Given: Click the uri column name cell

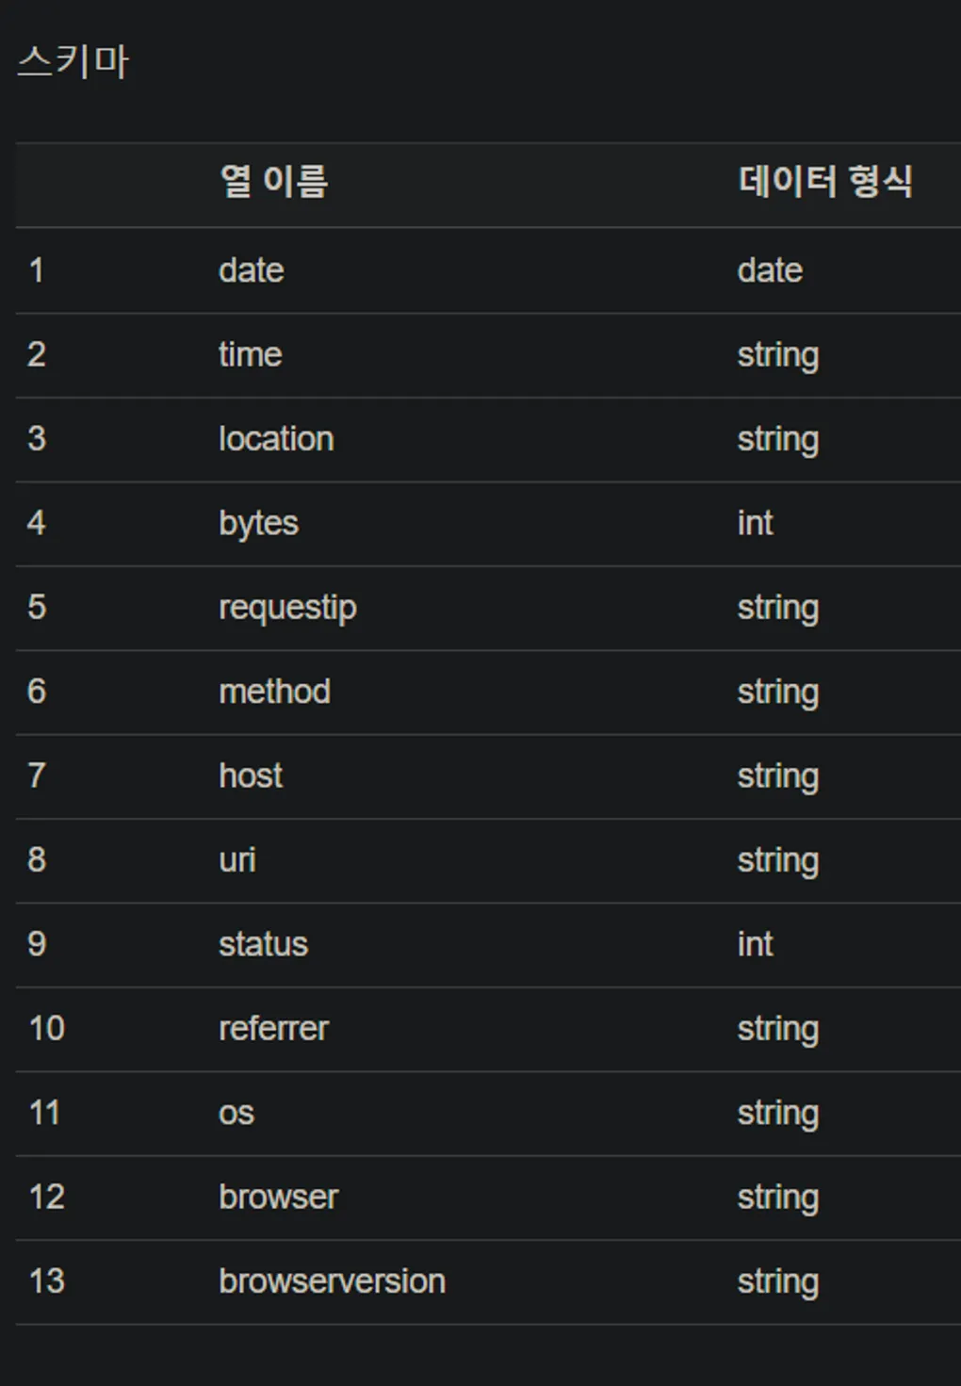Looking at the screenshot, I should (x=237, y=860).
